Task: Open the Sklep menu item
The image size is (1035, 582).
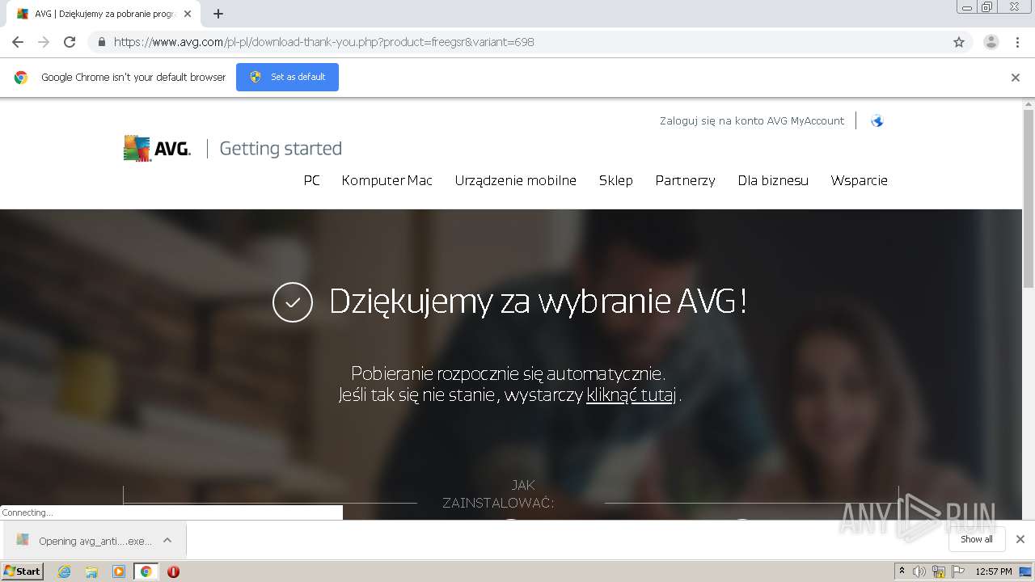Action: 616,180
